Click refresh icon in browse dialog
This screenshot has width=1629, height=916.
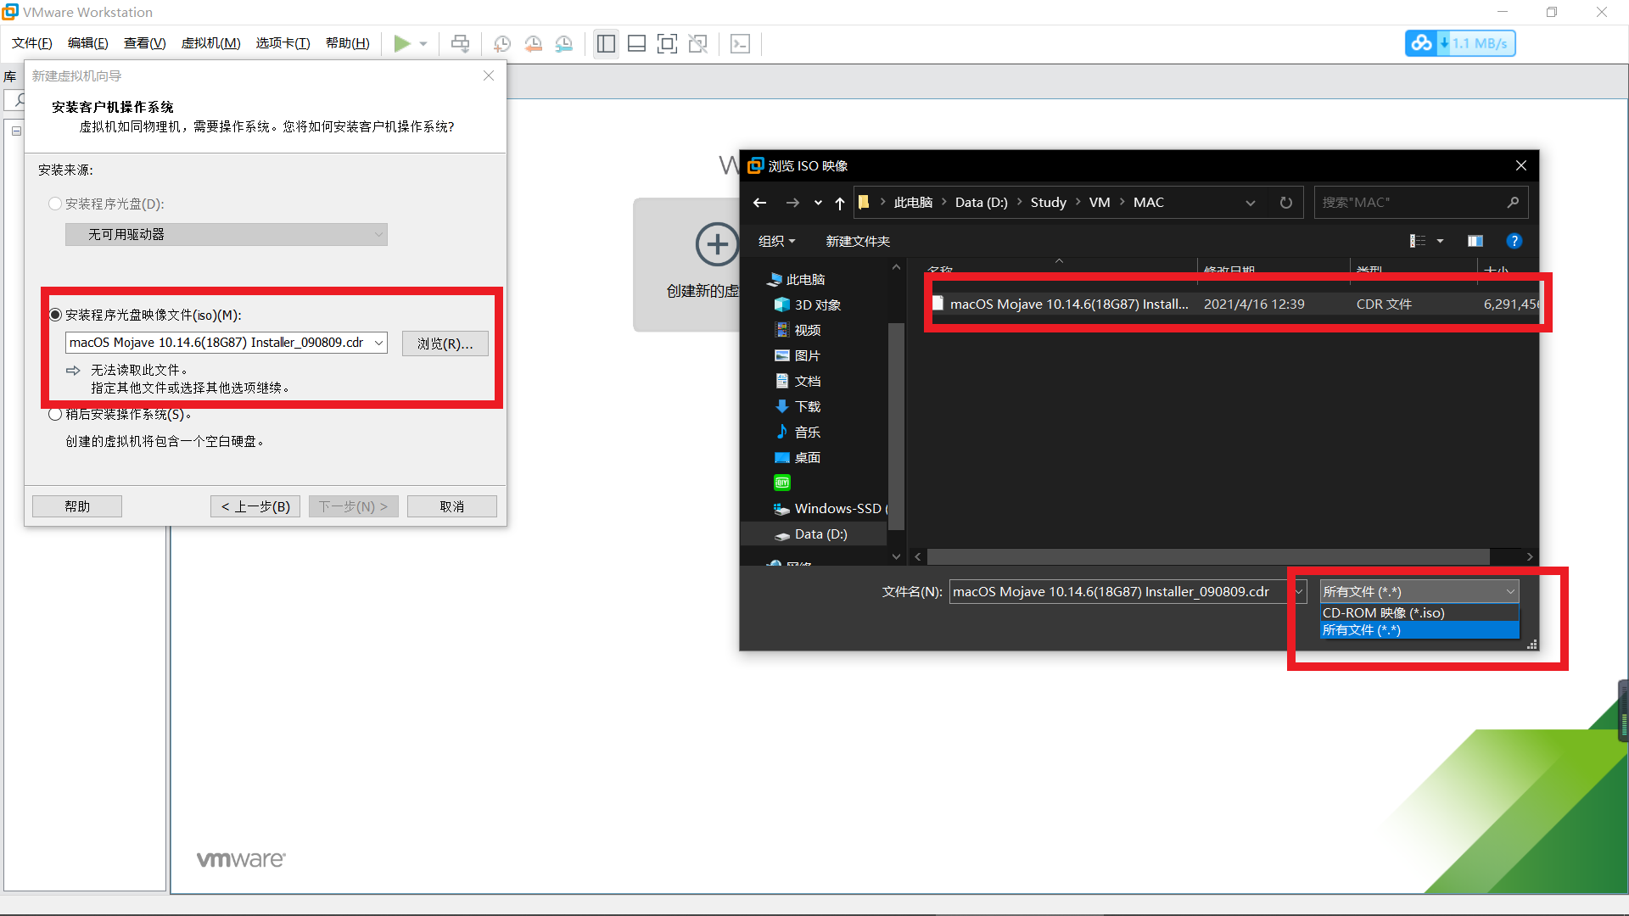point(1285,203)
